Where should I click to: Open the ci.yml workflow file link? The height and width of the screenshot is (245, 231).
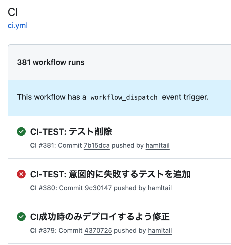(x=18, y=26)
